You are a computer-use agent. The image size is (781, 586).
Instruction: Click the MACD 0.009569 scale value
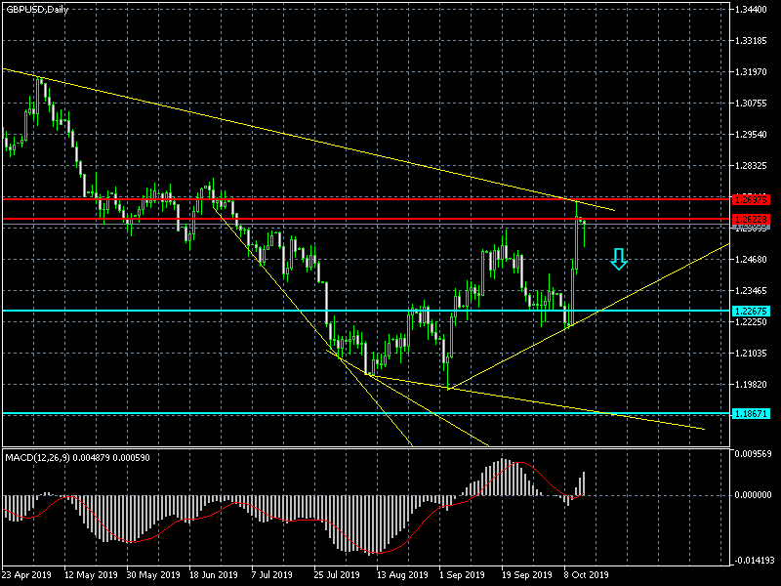754,454
